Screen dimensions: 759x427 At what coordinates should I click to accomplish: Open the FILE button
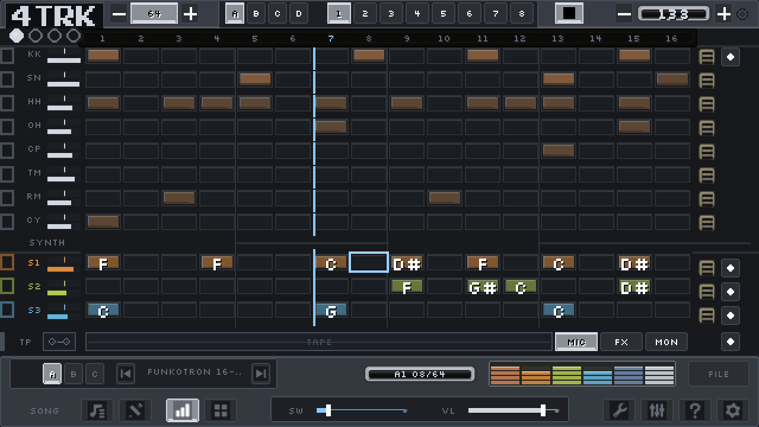pos(719,374)
